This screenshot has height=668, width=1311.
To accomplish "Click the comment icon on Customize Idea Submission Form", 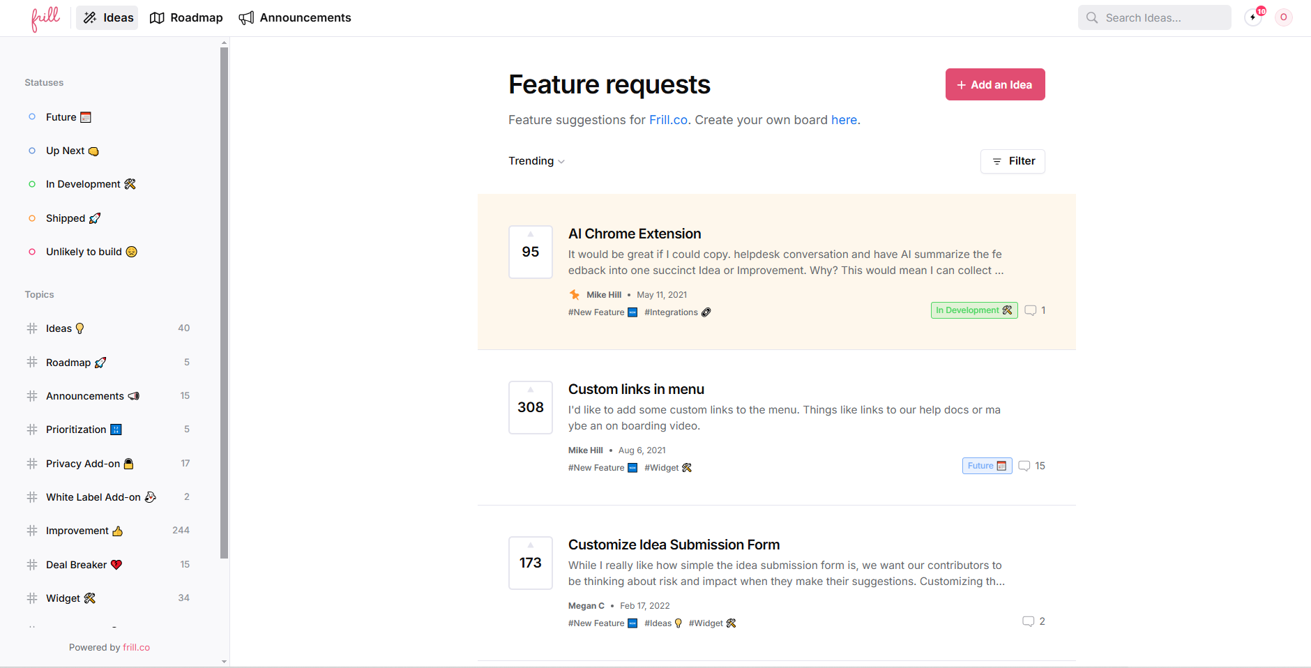I will coord(1028,622).
